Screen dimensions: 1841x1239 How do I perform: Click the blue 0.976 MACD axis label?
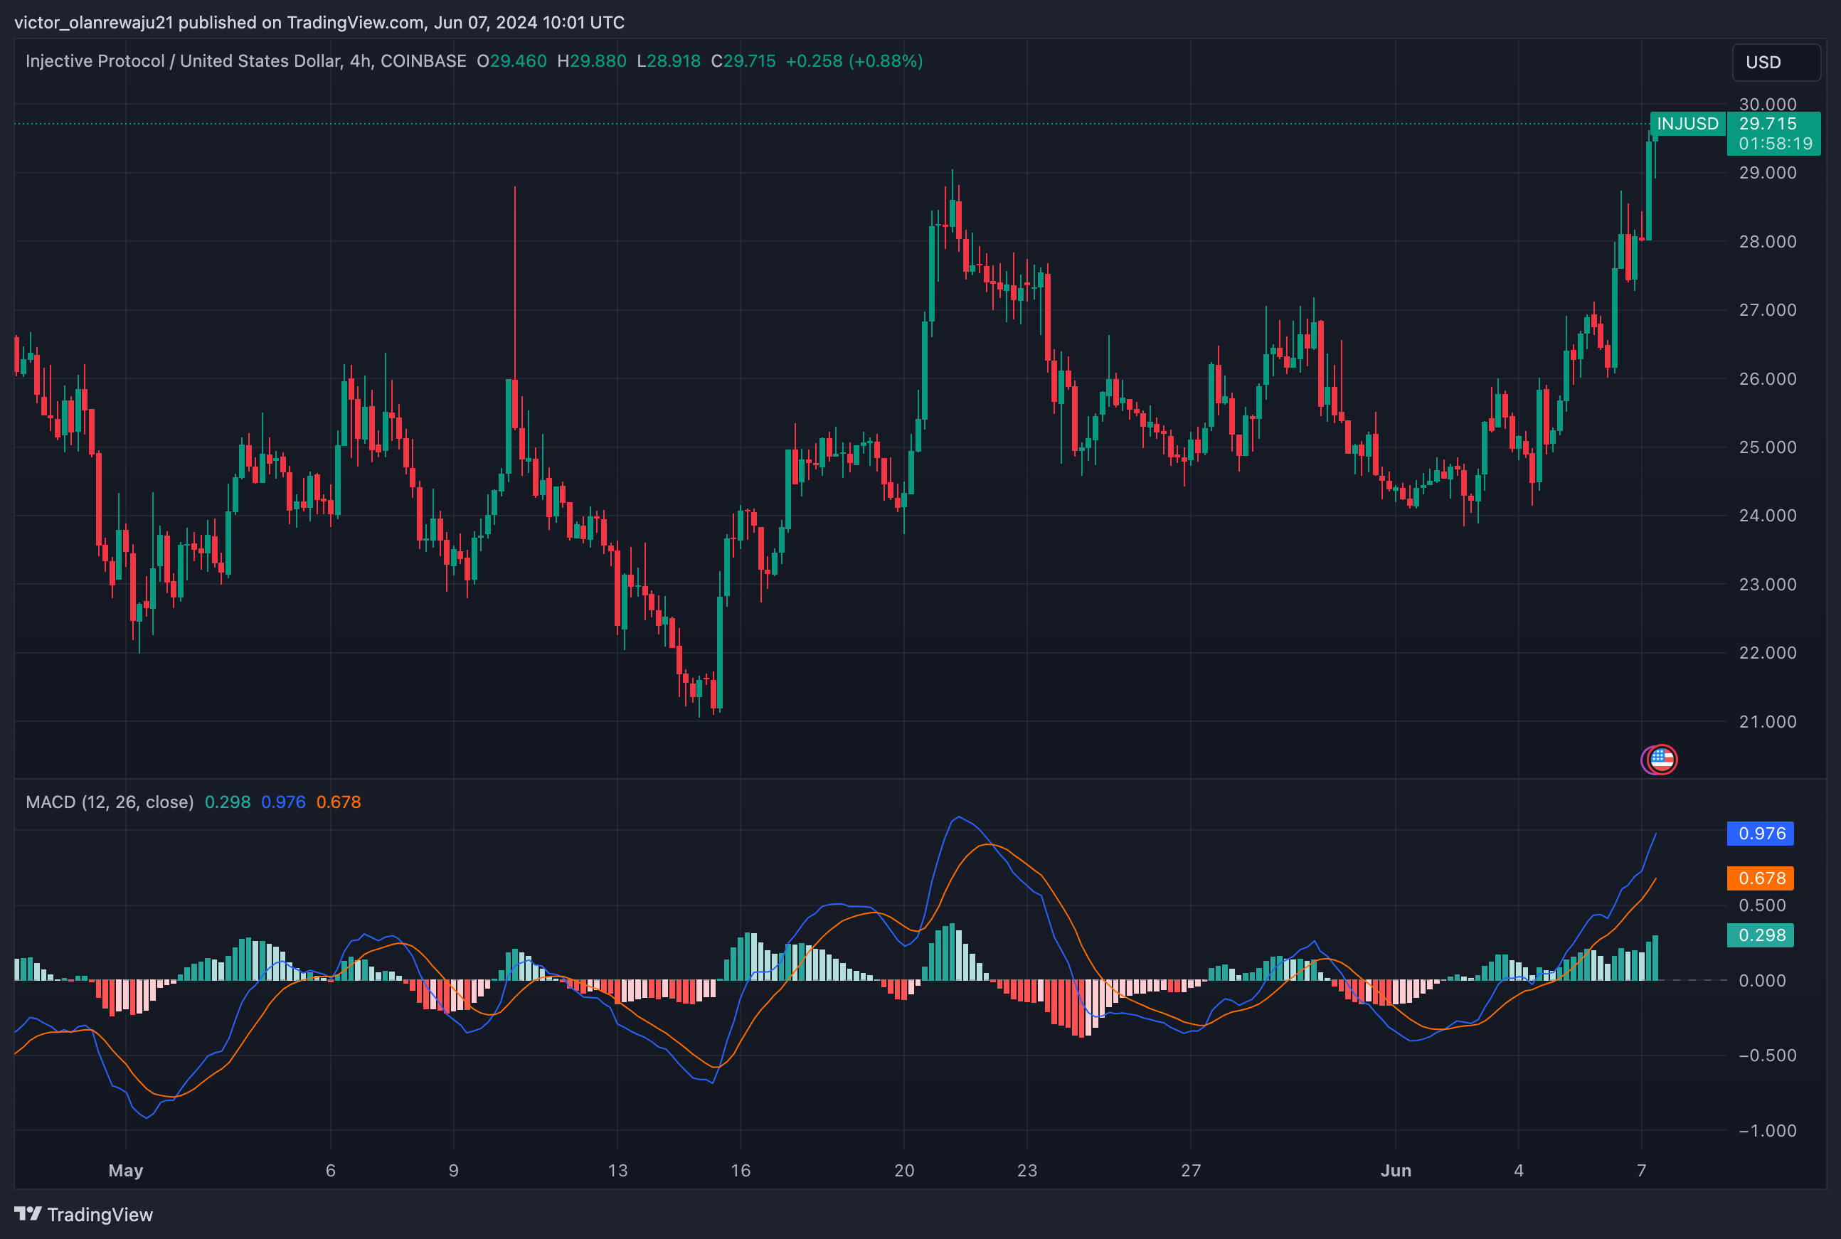[x=1761, y=834]
